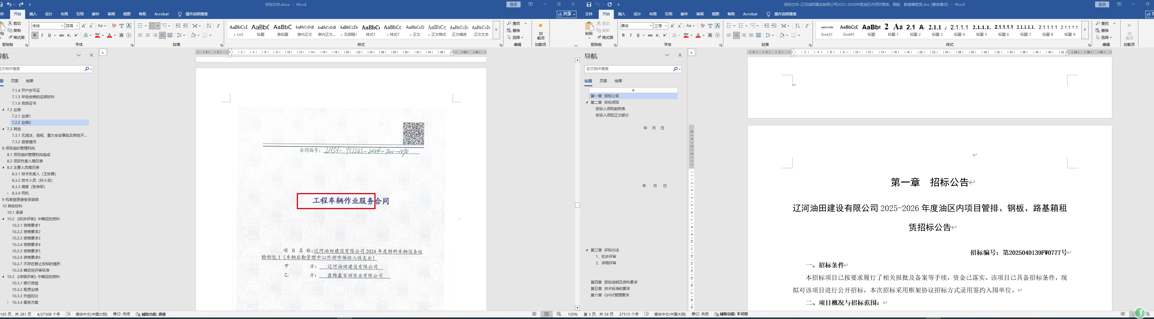
Task: Toggle center alignment in the 招标文件 window
Action: pos(736,35)
